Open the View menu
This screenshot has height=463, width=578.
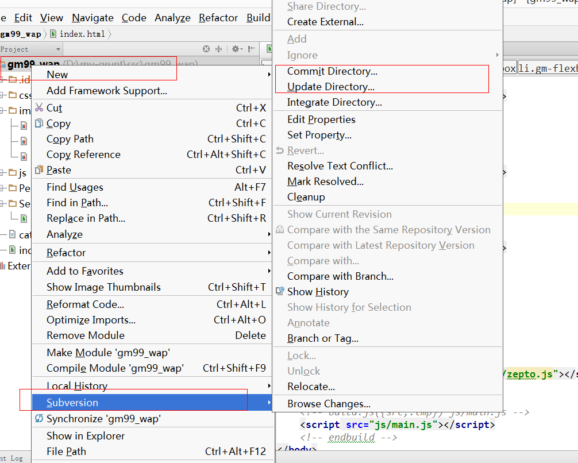52,18
